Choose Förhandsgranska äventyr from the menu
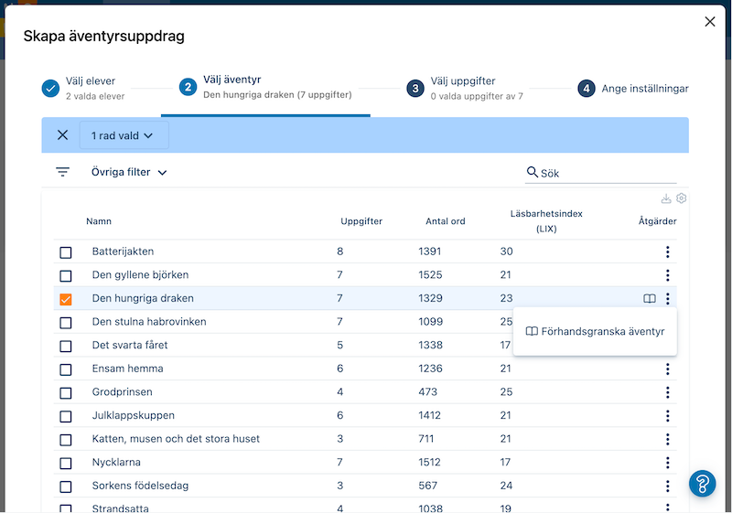 (595, 331)
